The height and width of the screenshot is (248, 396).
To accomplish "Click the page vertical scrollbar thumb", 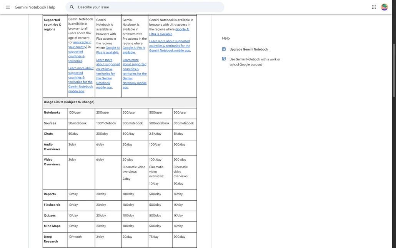I will [394, 70].
